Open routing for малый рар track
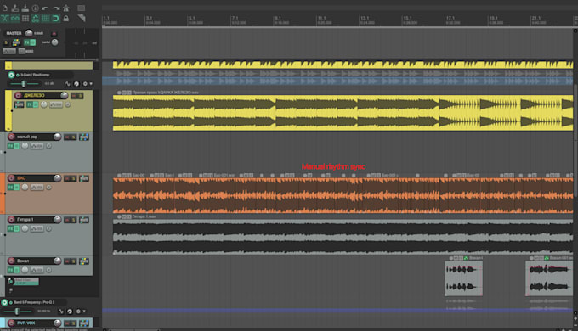The image size is (578, 331). click(84, 137)
